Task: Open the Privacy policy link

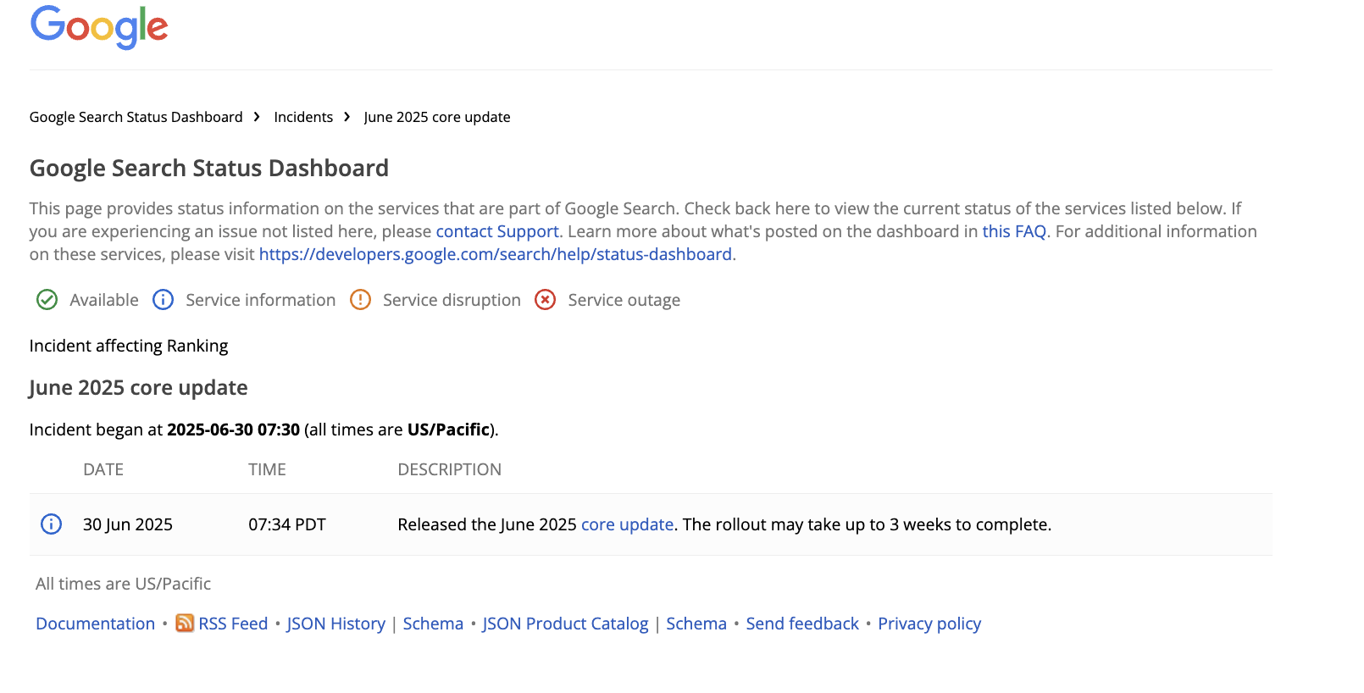Action: tap(929, 624)
